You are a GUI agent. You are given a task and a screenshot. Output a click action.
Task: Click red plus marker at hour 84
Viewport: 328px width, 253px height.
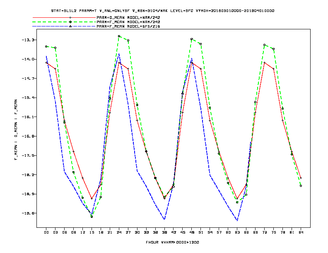pos(301,178)
